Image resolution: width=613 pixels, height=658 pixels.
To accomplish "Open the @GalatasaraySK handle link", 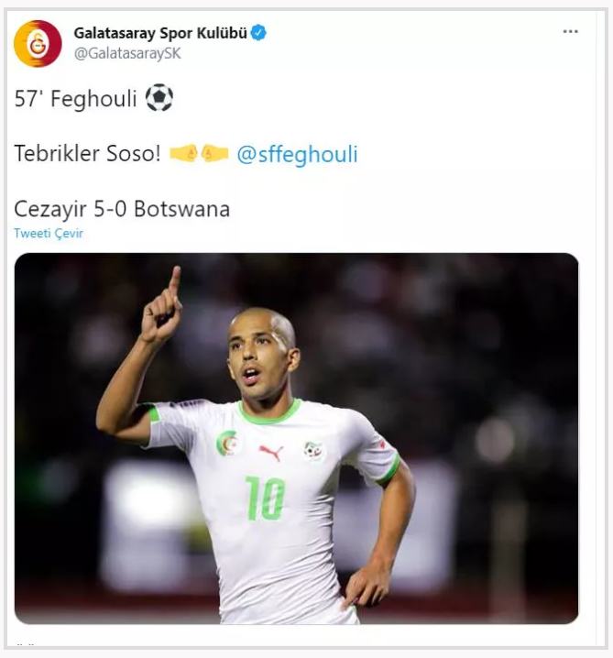I will [127, 54].
